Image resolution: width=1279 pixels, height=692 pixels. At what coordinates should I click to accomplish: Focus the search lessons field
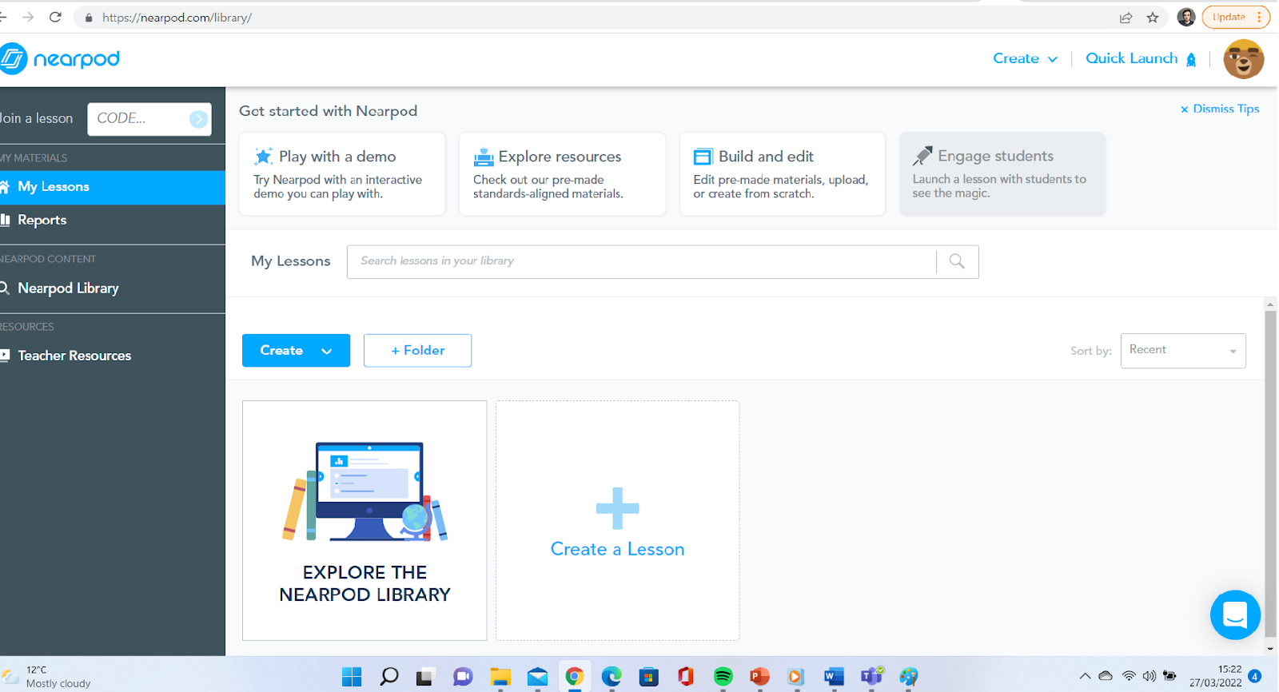(x=641, y=261)
